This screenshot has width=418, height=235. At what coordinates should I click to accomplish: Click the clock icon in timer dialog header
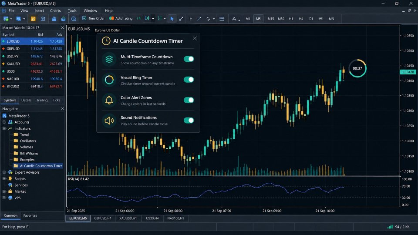tap(106, 41)
